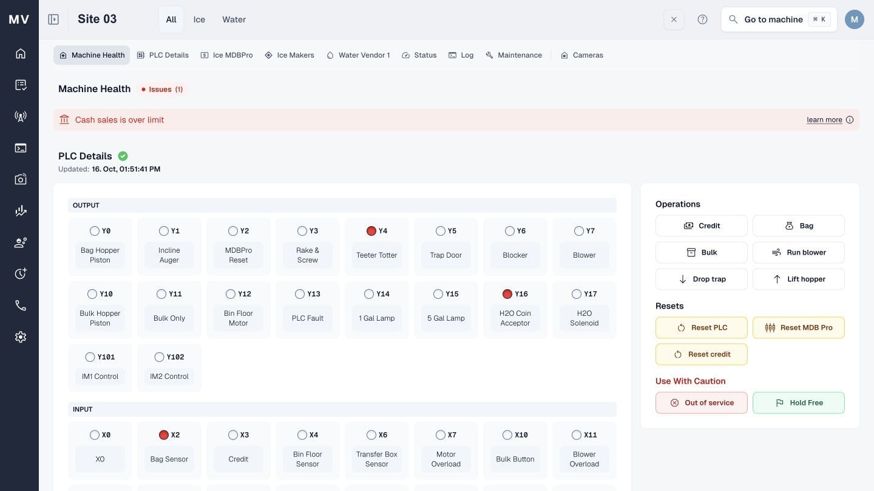
Task: Select the Ice filter tab
Action: point(199,19)
